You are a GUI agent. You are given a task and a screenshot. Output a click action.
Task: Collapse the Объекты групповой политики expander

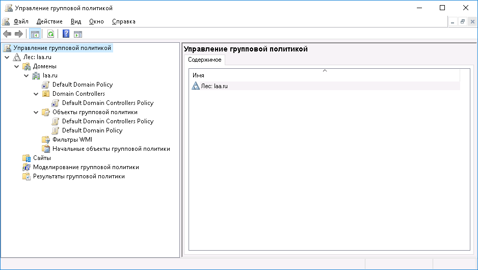pyautogui.click(x=36, y=112)
